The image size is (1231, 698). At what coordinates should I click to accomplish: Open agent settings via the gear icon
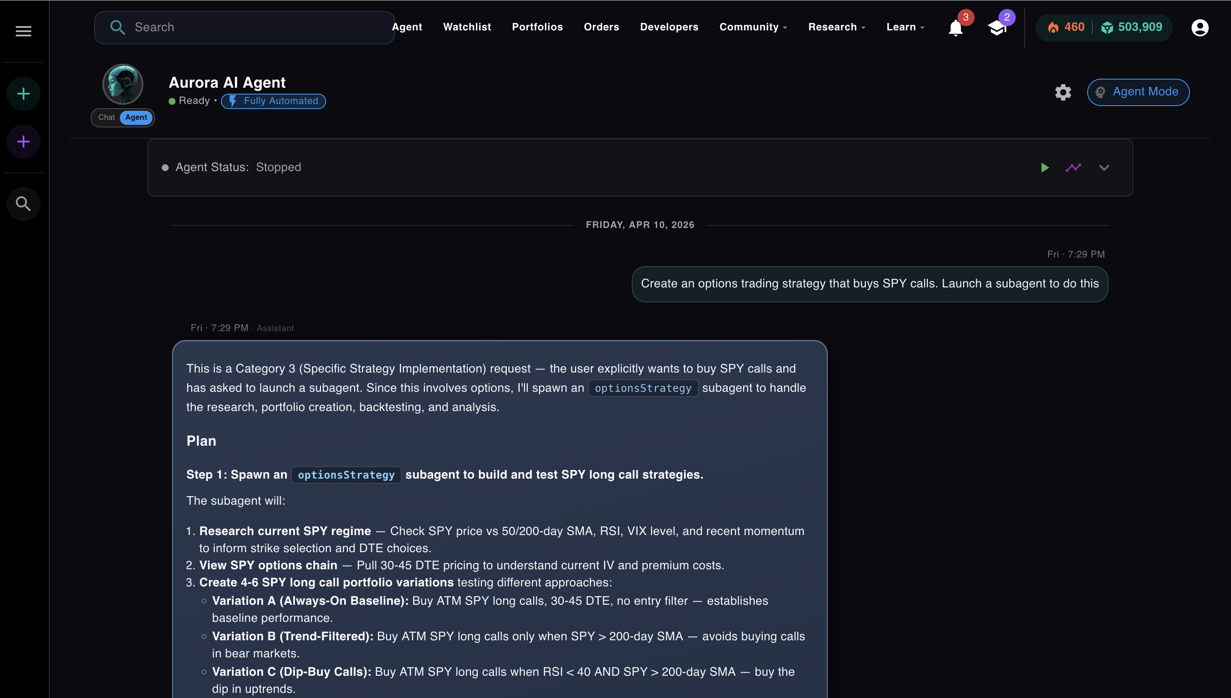[1063, 92]
